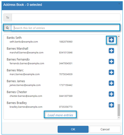Add Barnes Chester with plus icon
This screenshot has width=124, height=135.
(111, 94)
